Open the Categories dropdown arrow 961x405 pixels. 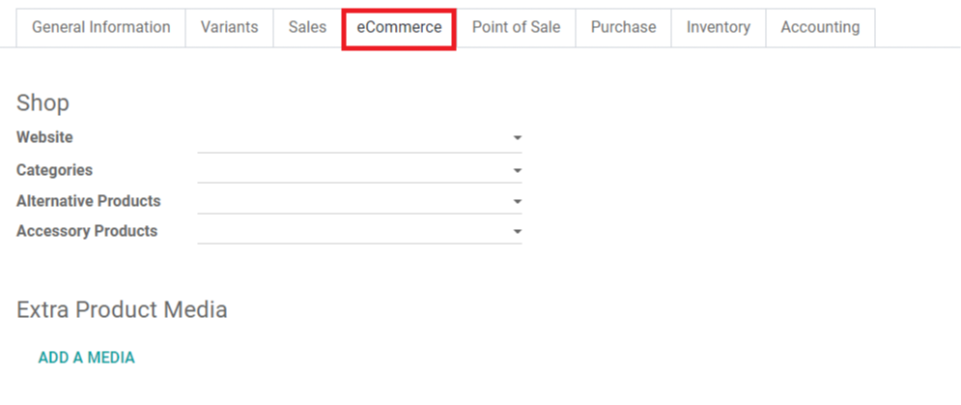pyautogui.click(x=518, y=171)
